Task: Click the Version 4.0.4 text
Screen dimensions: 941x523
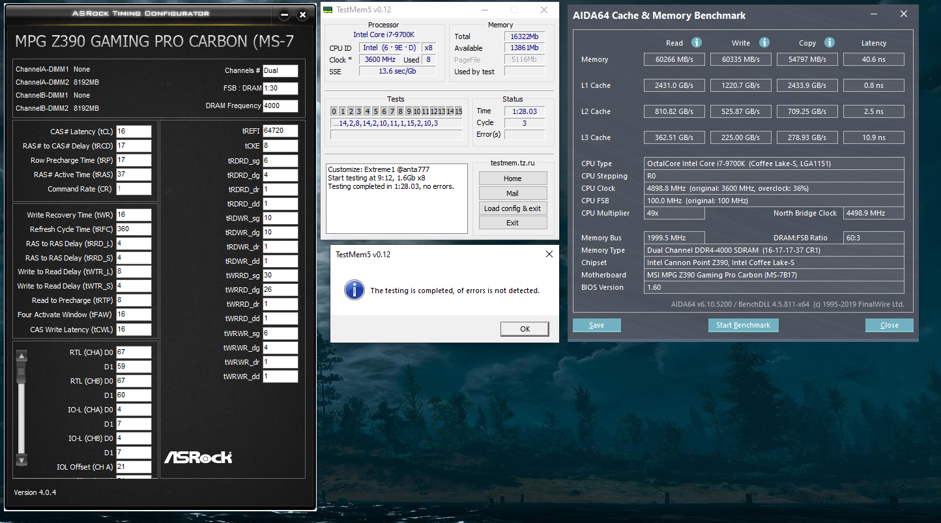Action: pos(35,492)
